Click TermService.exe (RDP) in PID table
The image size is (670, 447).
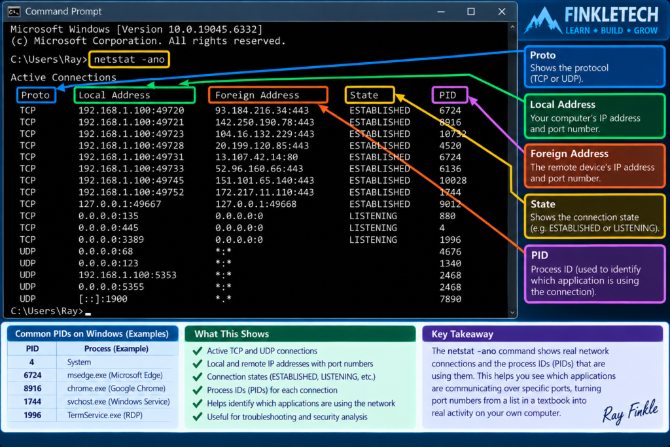105,415
